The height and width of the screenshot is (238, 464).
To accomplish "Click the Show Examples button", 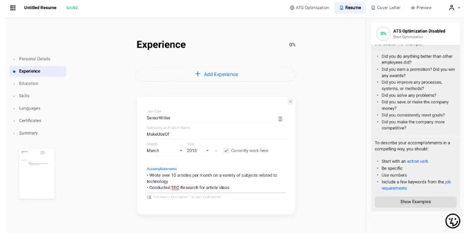I will (416, 202).
